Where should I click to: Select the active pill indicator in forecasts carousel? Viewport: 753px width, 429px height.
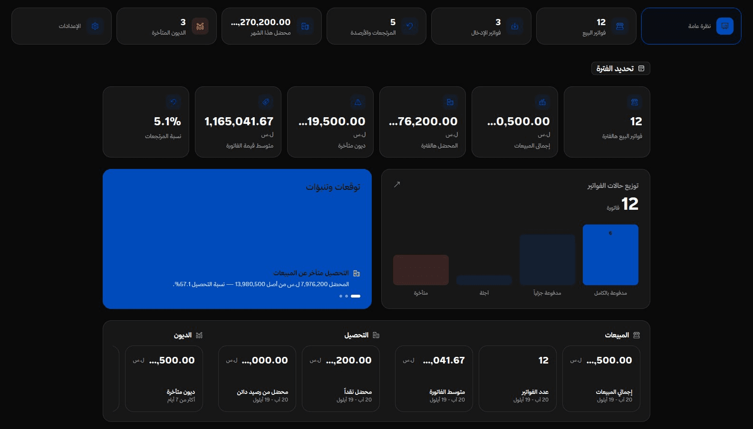[356, 296]
